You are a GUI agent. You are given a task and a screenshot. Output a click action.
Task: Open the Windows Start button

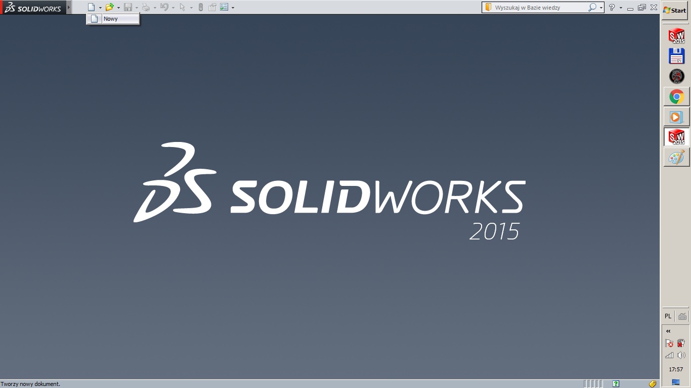[675, 11]
